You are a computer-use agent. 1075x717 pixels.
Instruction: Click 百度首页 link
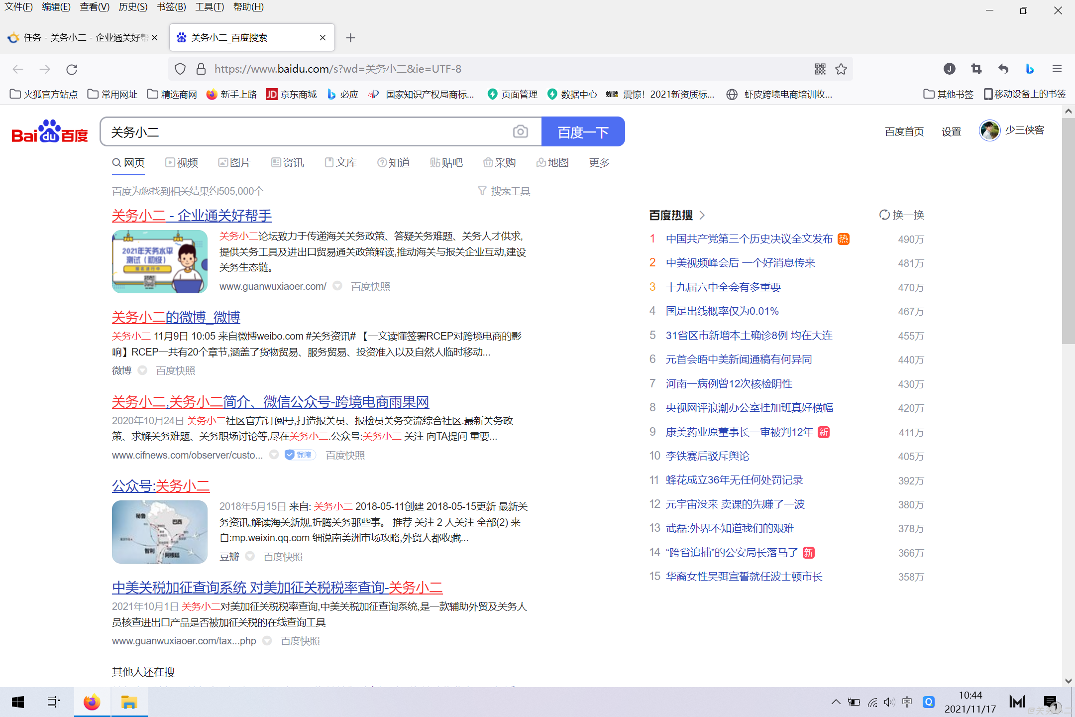904,131
